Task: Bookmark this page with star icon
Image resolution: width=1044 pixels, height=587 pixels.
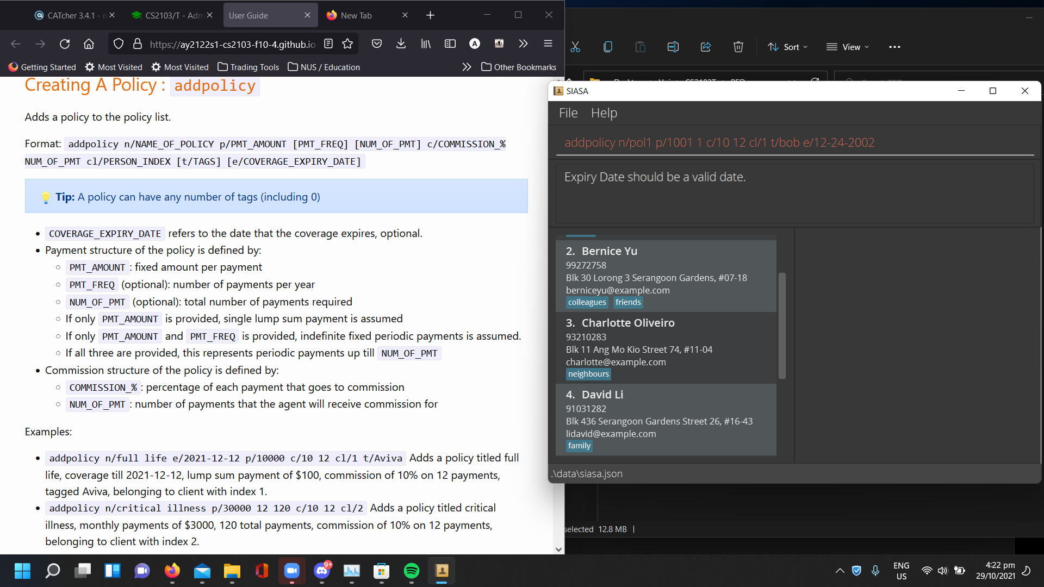Action: coord(347,44)
